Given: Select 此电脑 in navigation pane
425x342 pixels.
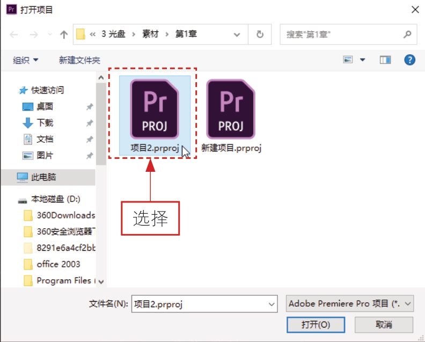Looking at the screenshot, I should point(48,177).
